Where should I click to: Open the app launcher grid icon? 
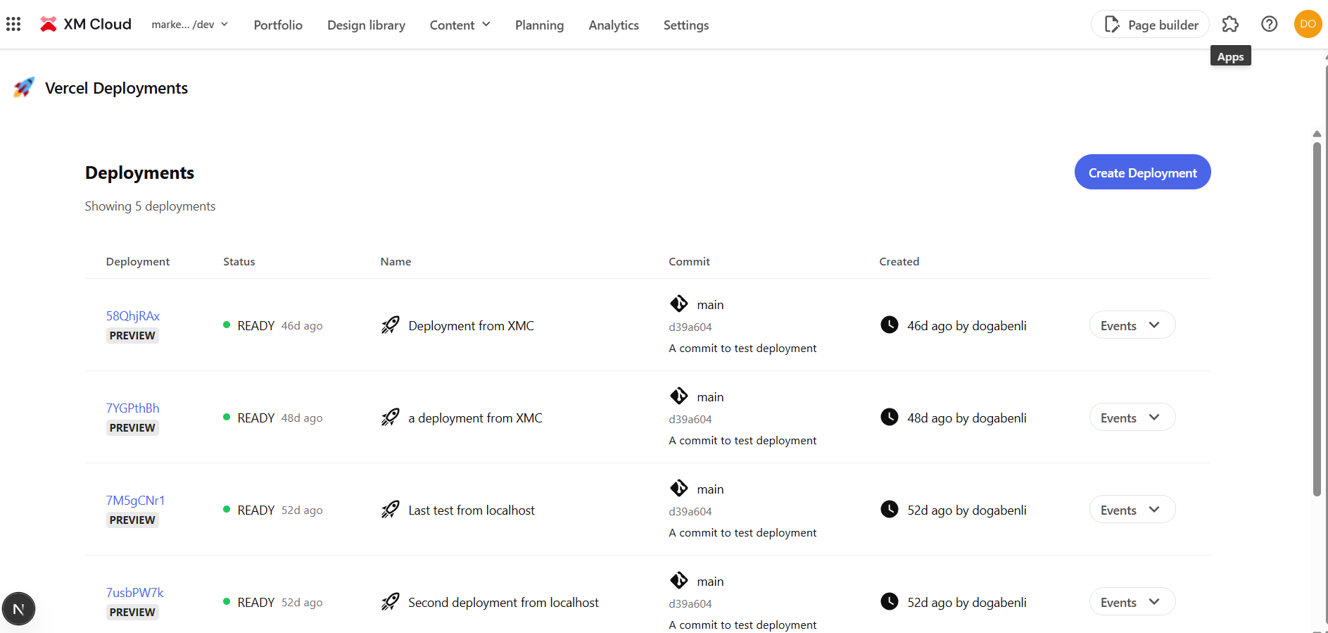[x=13, y=25]
